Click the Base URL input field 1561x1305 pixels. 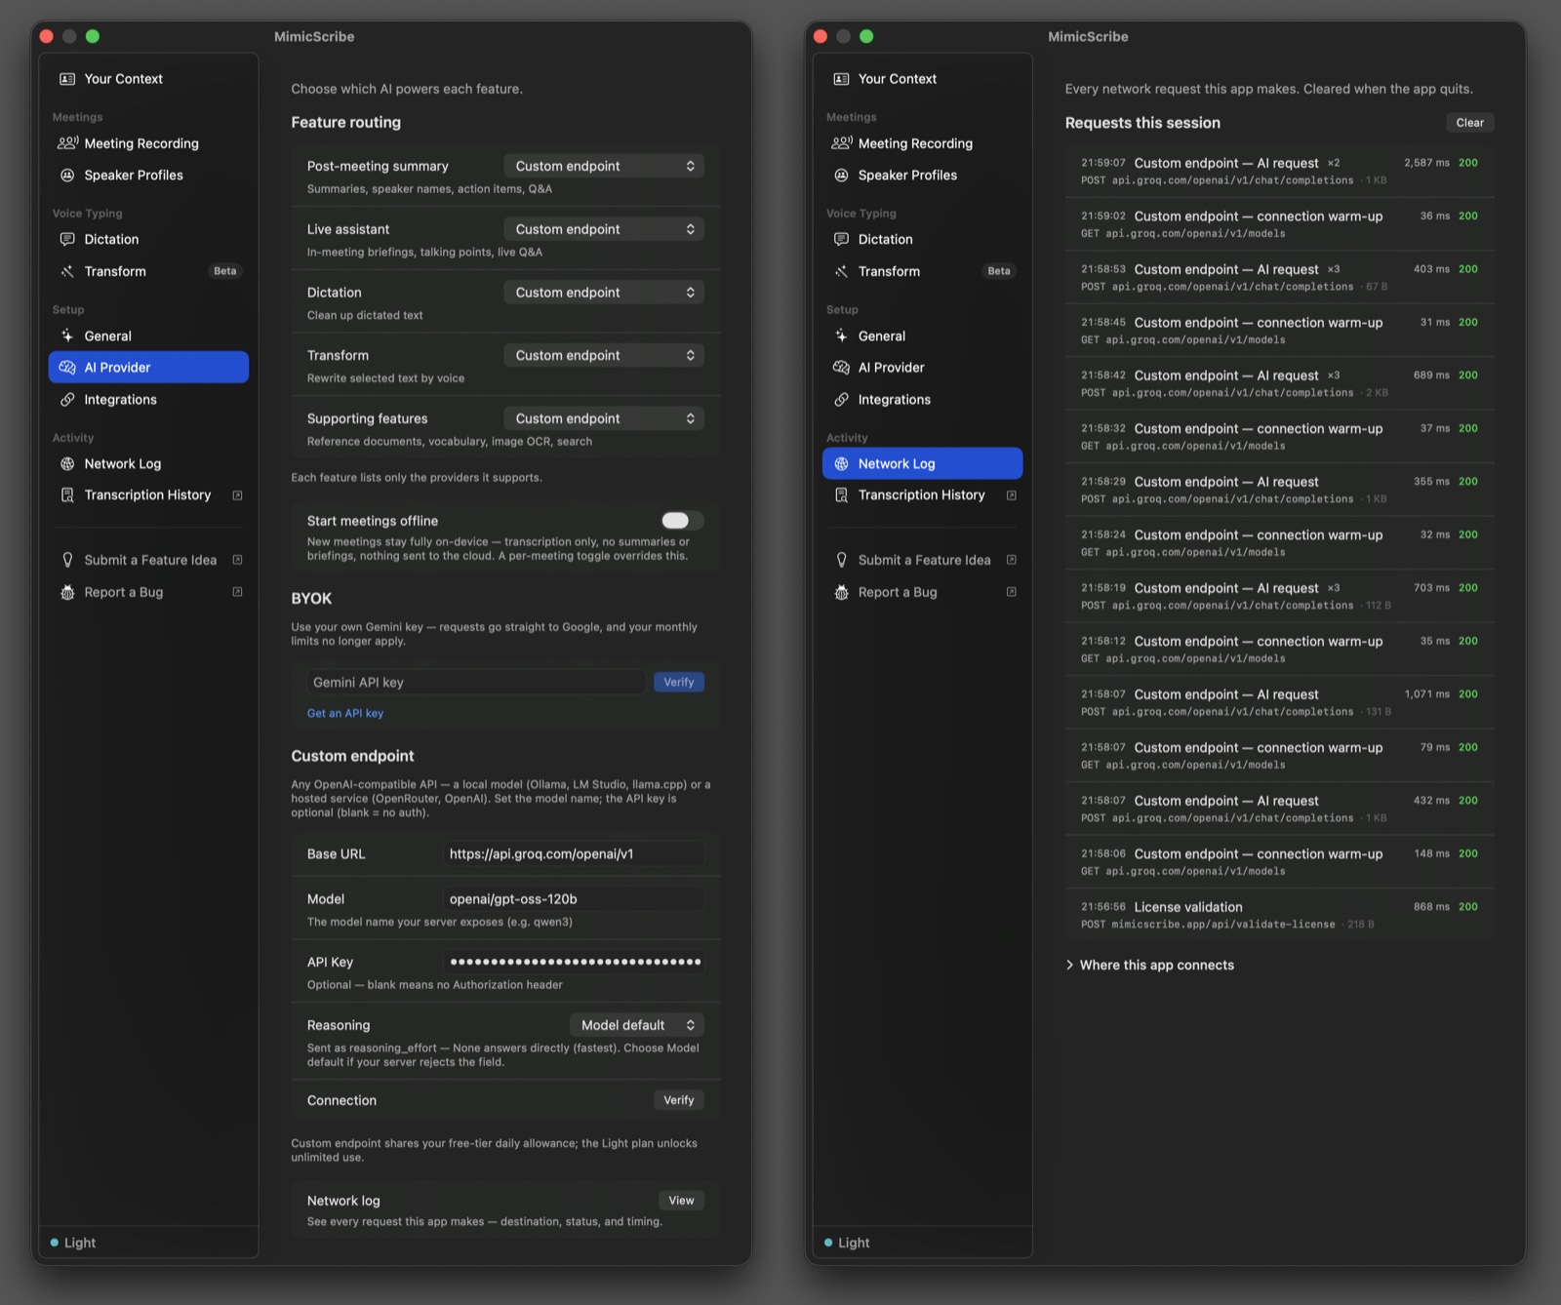pos(573,854)
